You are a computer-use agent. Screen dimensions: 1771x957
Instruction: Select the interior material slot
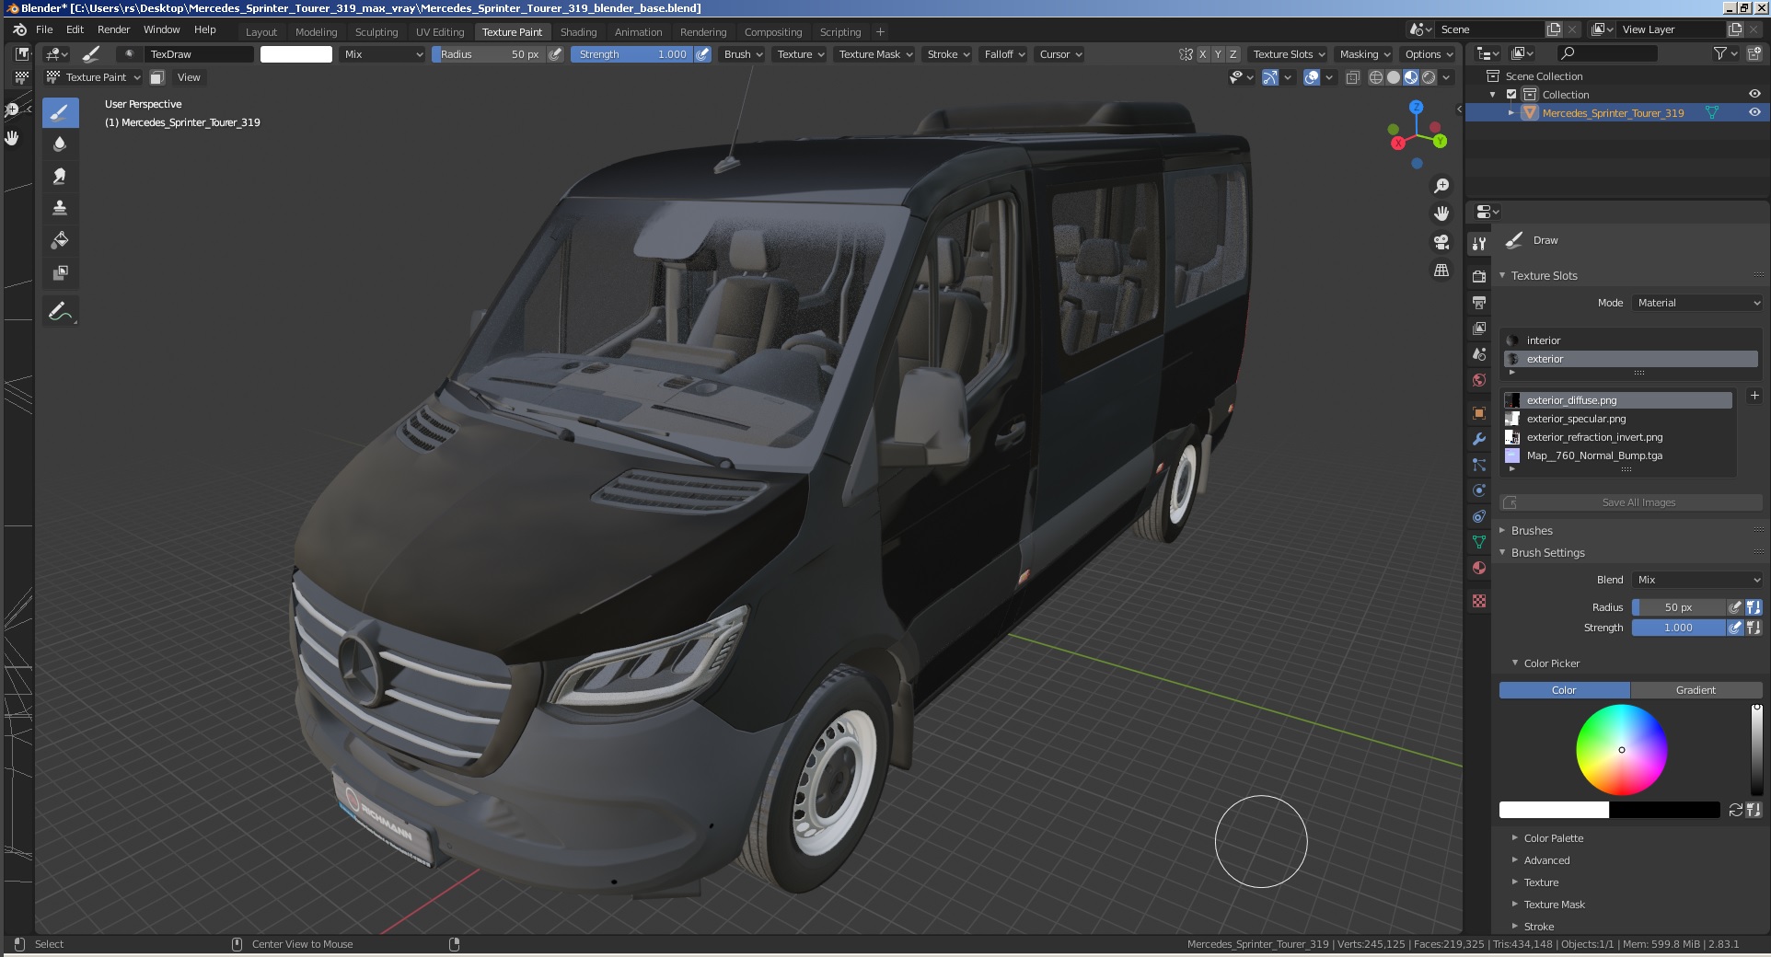pos(1631,340)
